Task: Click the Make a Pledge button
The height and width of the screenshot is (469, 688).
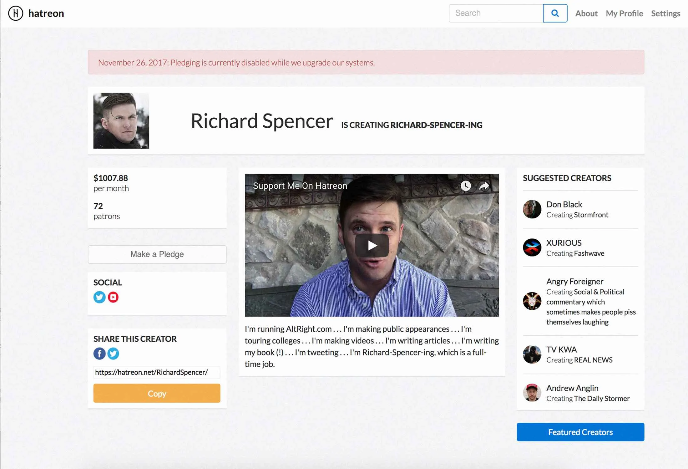Action: (157, 254)
